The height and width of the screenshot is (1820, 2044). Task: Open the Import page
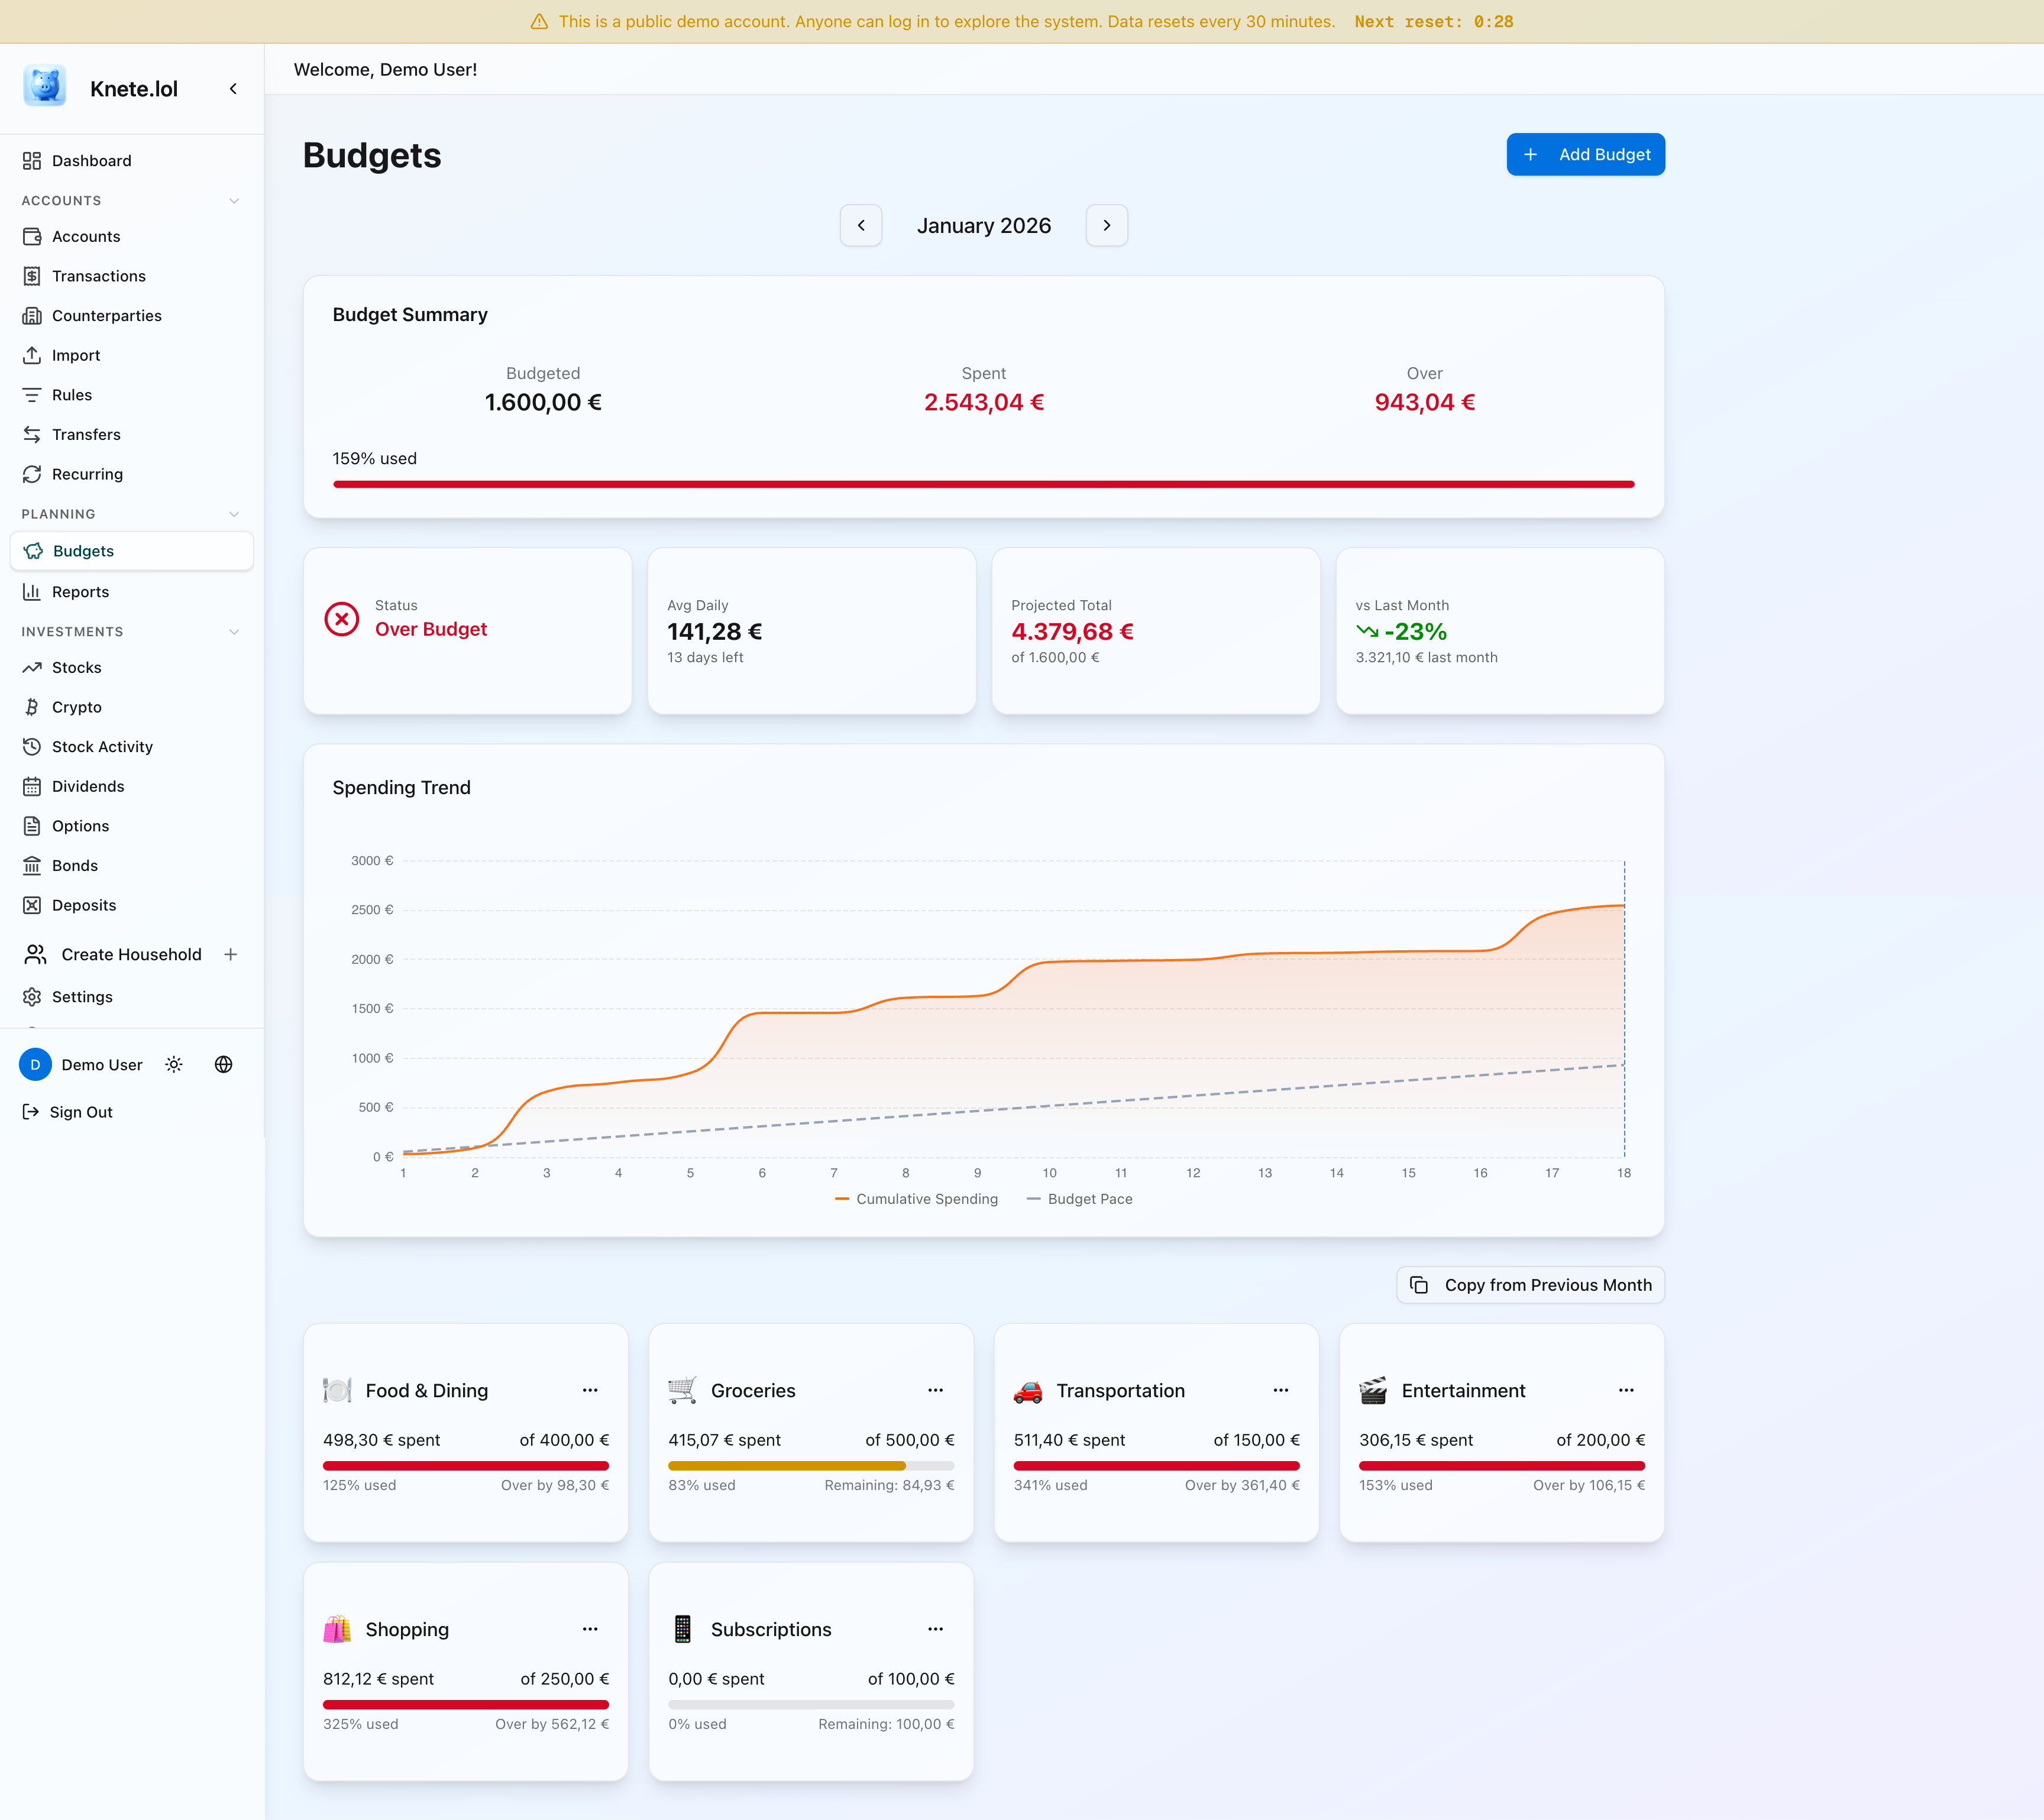75,355
